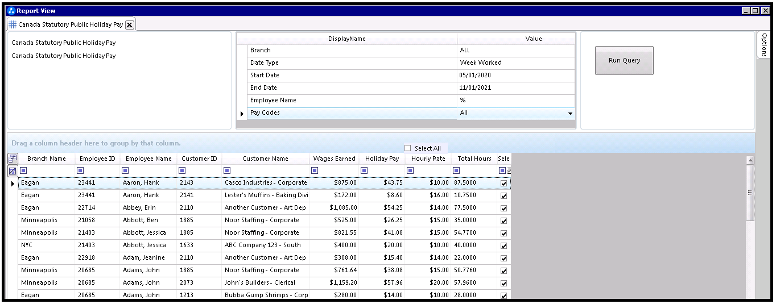776x304 pixels.
Task: Open Employee ID filter operator icon
Action: [80, 170]
